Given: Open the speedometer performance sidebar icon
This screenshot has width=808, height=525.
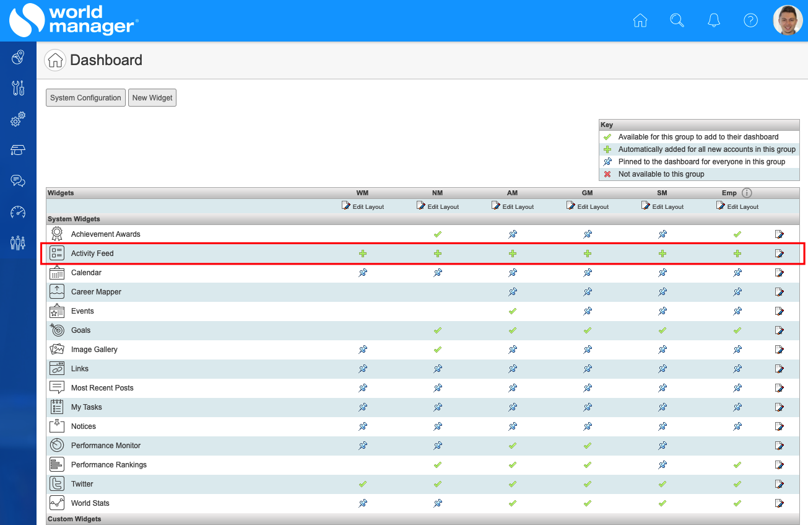Looking at the screenshot, I should click(18, 212).
